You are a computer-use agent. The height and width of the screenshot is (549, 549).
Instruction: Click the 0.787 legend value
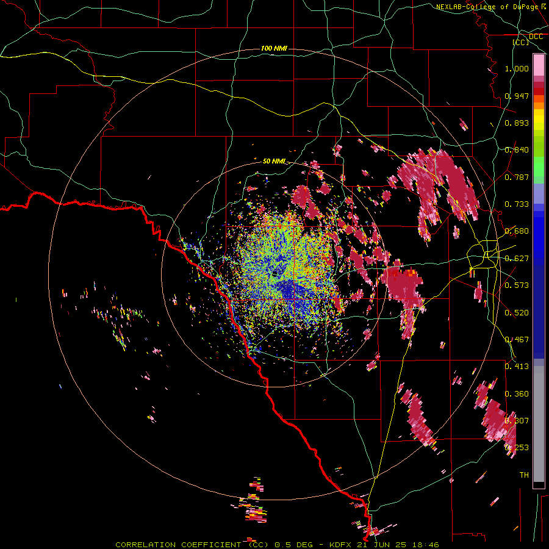[x=517, y=177]
